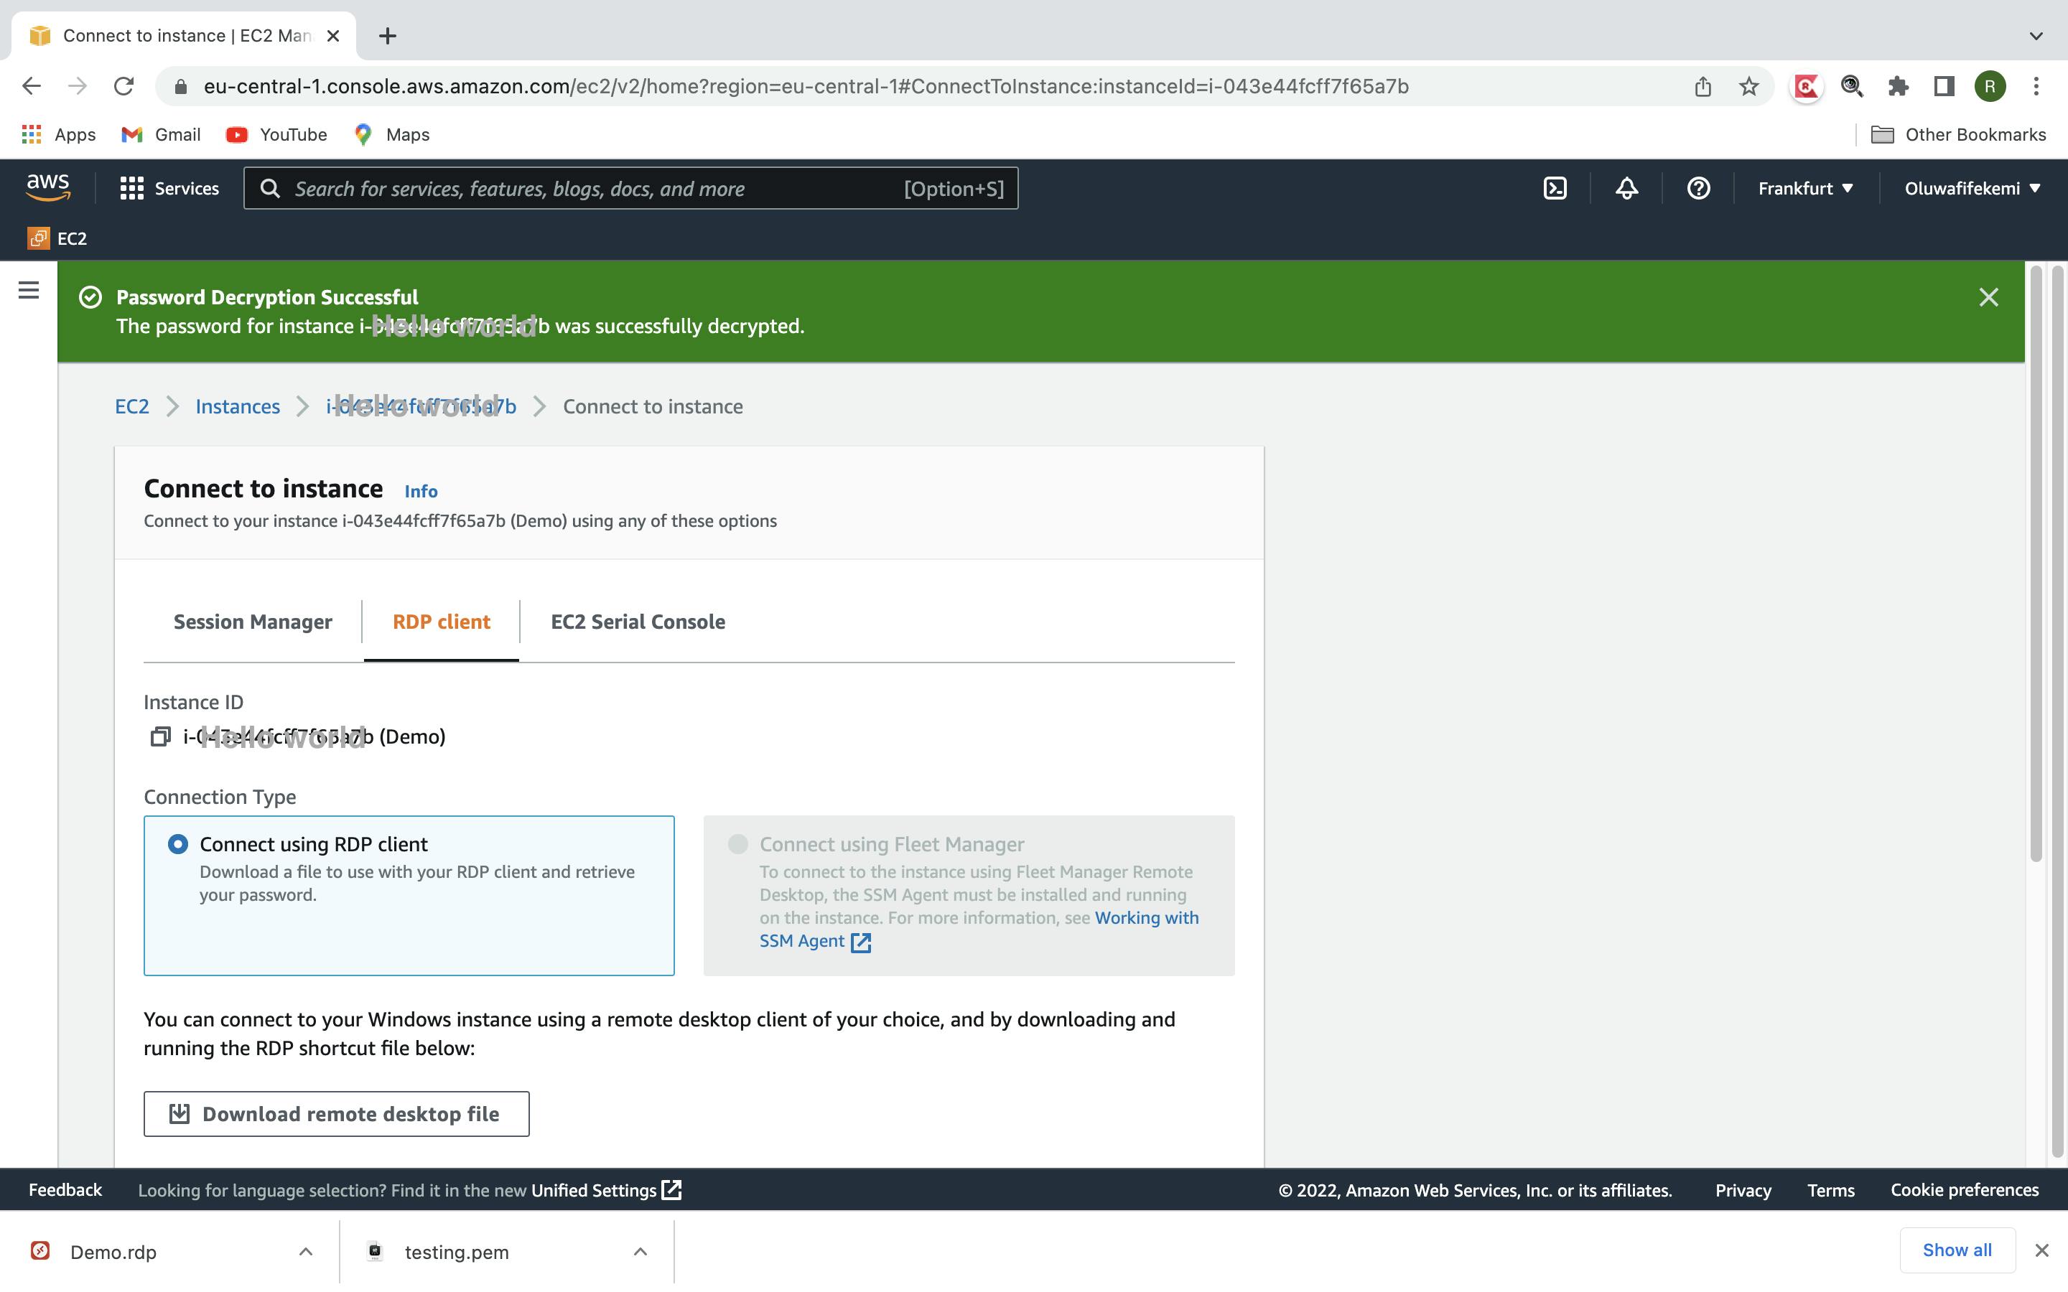Open the Apps bookmark shortcut

pyautogui.click(x=58, y=134)
